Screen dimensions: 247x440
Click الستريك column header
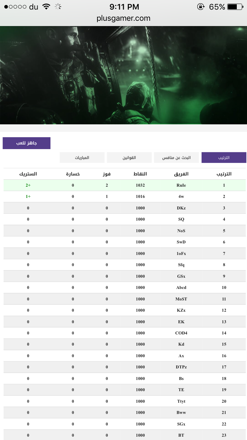point(28,174)
